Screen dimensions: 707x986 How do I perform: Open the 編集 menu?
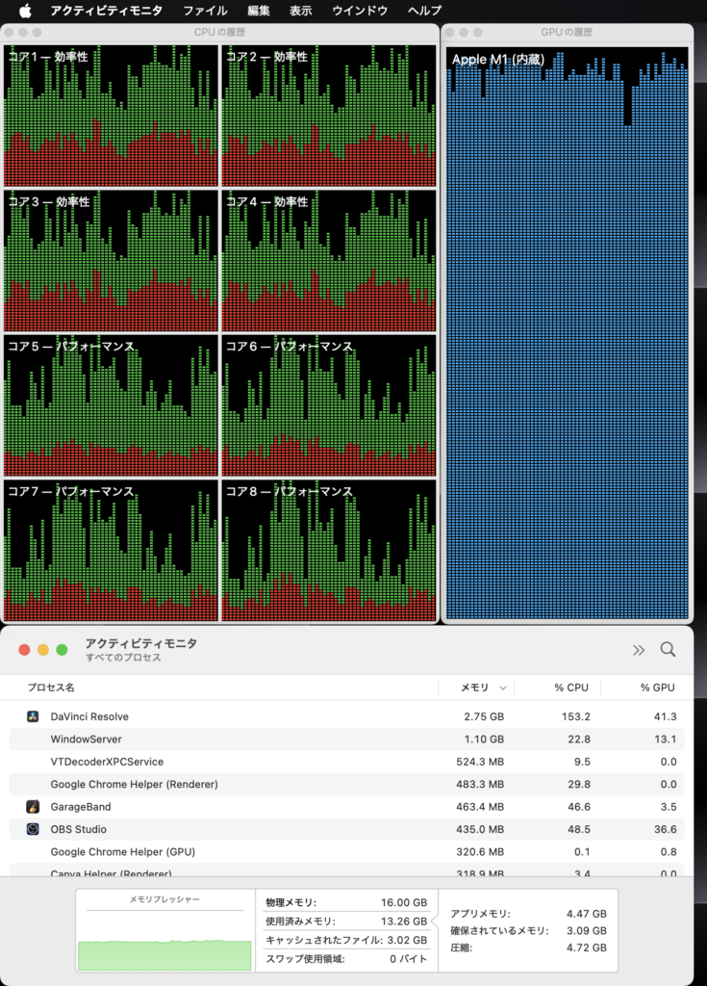(x=259, y=10)
